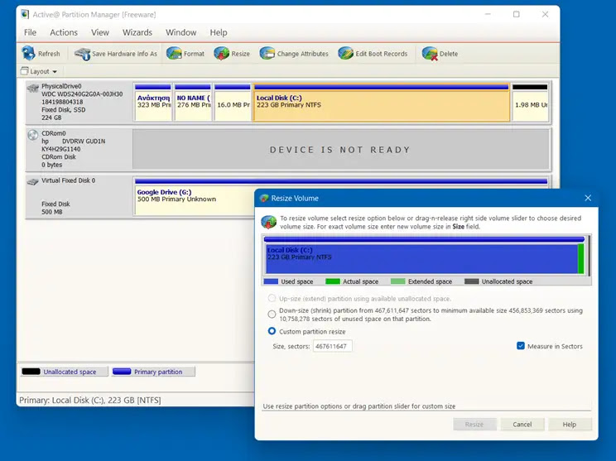This screenshot has height=461, width=616.
Task: Open the Help menu
Action: (x=219, y=32)
